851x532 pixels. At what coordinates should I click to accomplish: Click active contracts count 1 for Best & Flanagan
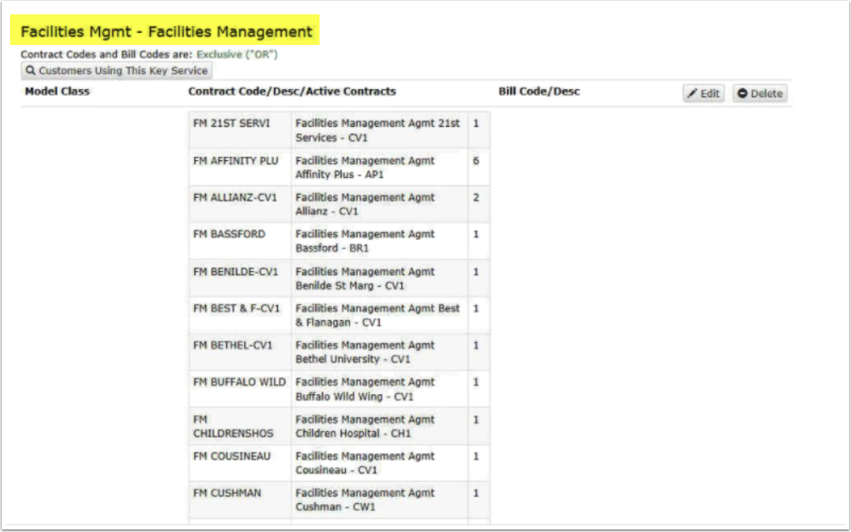476,308
